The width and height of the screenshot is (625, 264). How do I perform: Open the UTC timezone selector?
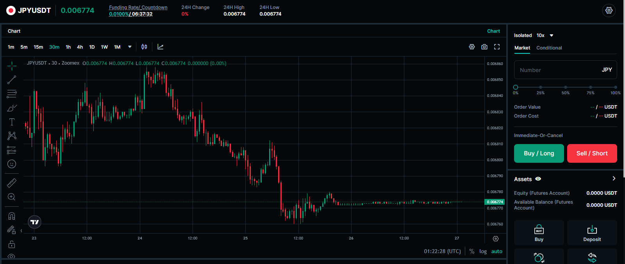pos(443,251)
